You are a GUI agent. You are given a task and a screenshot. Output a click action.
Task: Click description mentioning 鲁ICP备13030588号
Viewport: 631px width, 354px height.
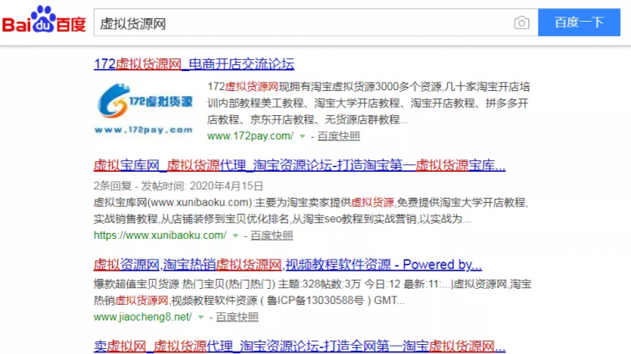click(x=312, y=292)
